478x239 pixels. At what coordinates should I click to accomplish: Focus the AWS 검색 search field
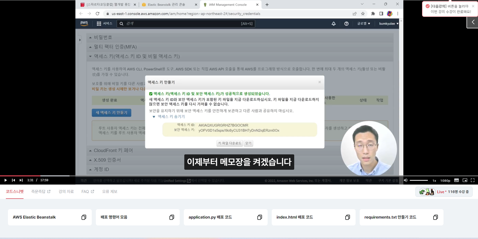point(186,24)
